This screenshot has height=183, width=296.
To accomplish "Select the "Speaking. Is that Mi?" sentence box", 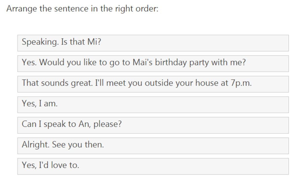I will [x=153, y=43].
